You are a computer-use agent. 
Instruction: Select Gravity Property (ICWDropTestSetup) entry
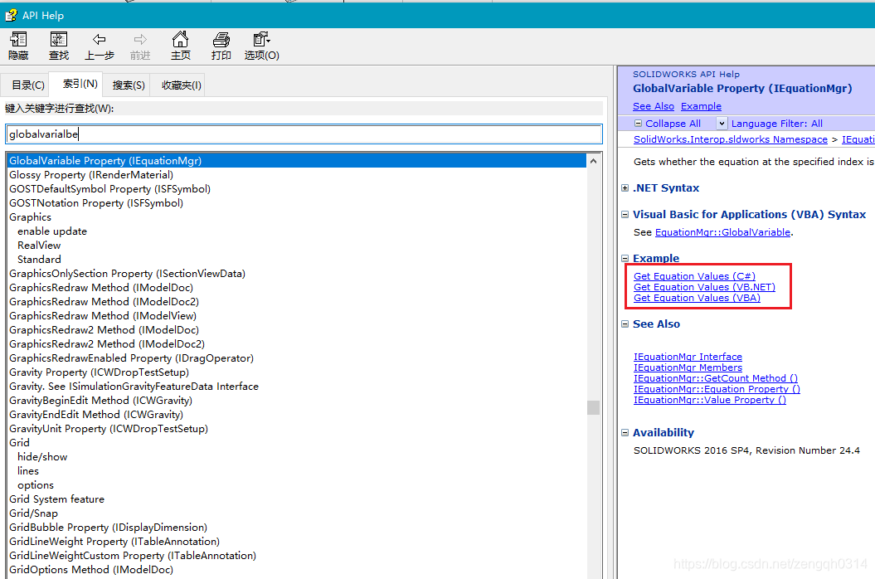[x=99, y=372]
